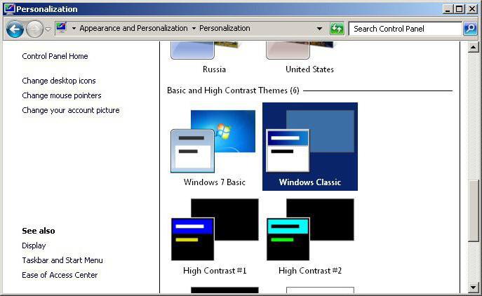Image resolution: width=482 pixels, height=296 pixels.
Task: Click the search magnifier icon
Action: click(470, 29)
